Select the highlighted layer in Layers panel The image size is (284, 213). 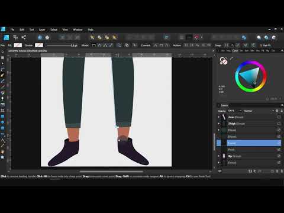[248, 143]
